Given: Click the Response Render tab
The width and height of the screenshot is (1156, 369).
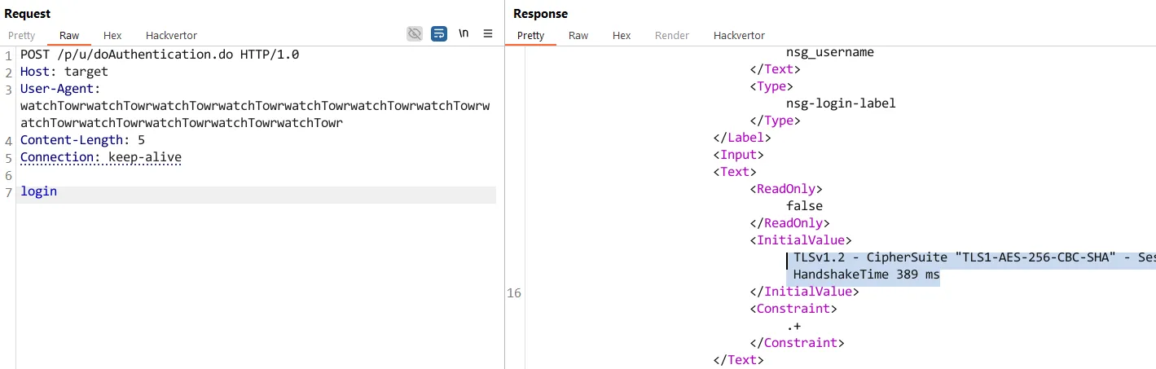Looking at the screenshot, I should click(672, 36).
